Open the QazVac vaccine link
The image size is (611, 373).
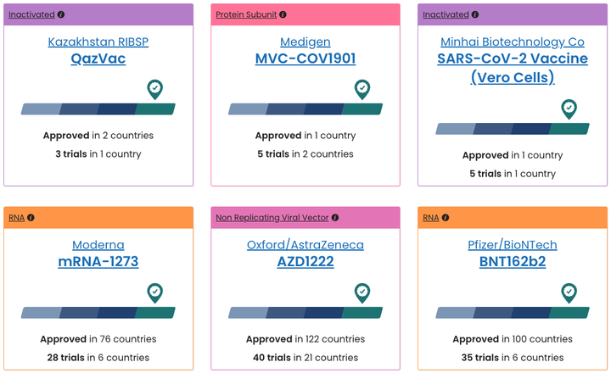(98, 58)
